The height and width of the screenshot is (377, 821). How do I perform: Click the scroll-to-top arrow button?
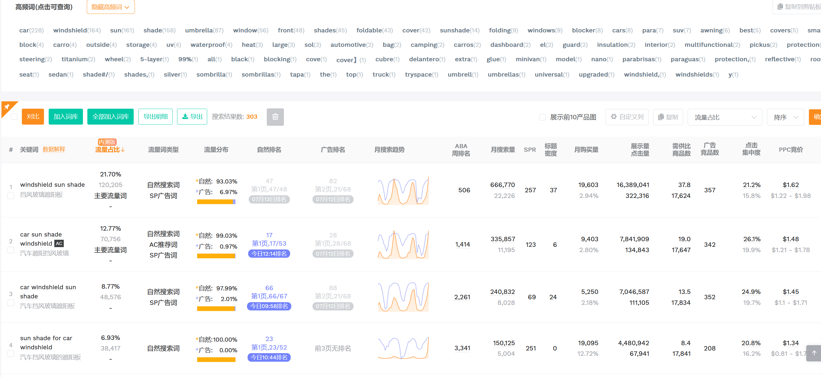click(x=814, y=353)
